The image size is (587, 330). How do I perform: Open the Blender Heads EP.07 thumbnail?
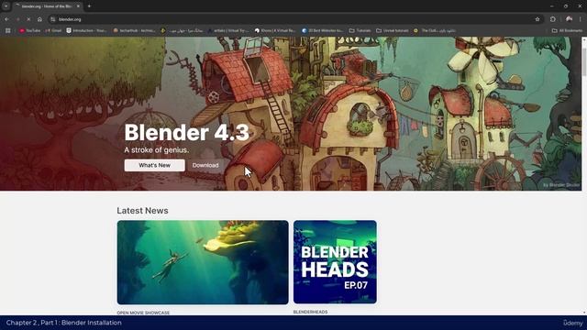point(335,262)
